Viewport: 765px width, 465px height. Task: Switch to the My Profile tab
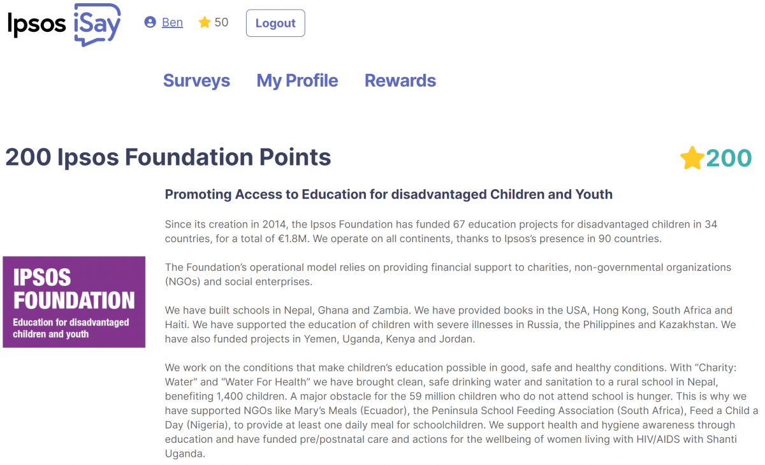[297, 80]
